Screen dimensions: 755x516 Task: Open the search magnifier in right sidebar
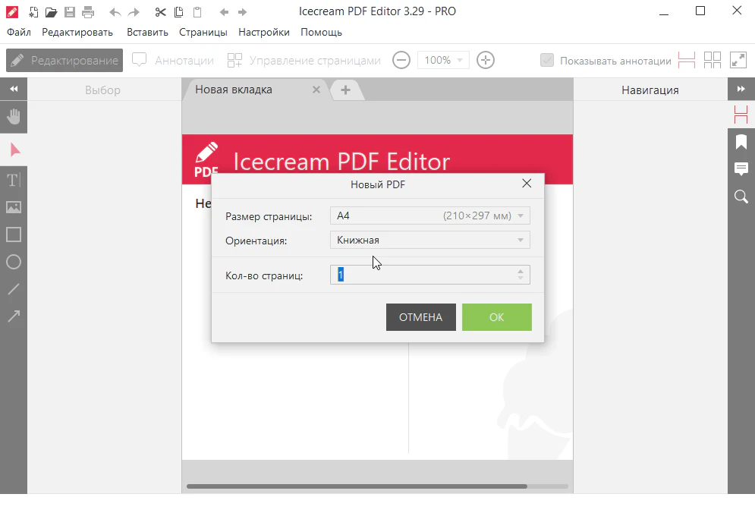pos(741,197)
